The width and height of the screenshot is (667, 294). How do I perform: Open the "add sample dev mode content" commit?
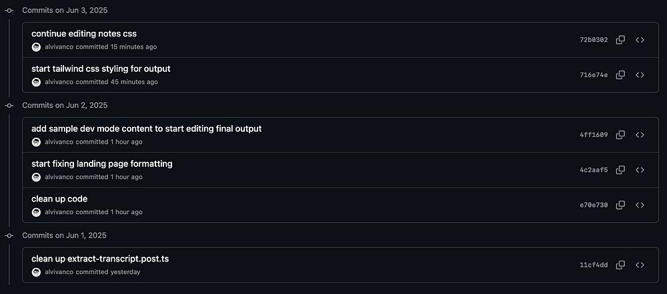[146, 128]
